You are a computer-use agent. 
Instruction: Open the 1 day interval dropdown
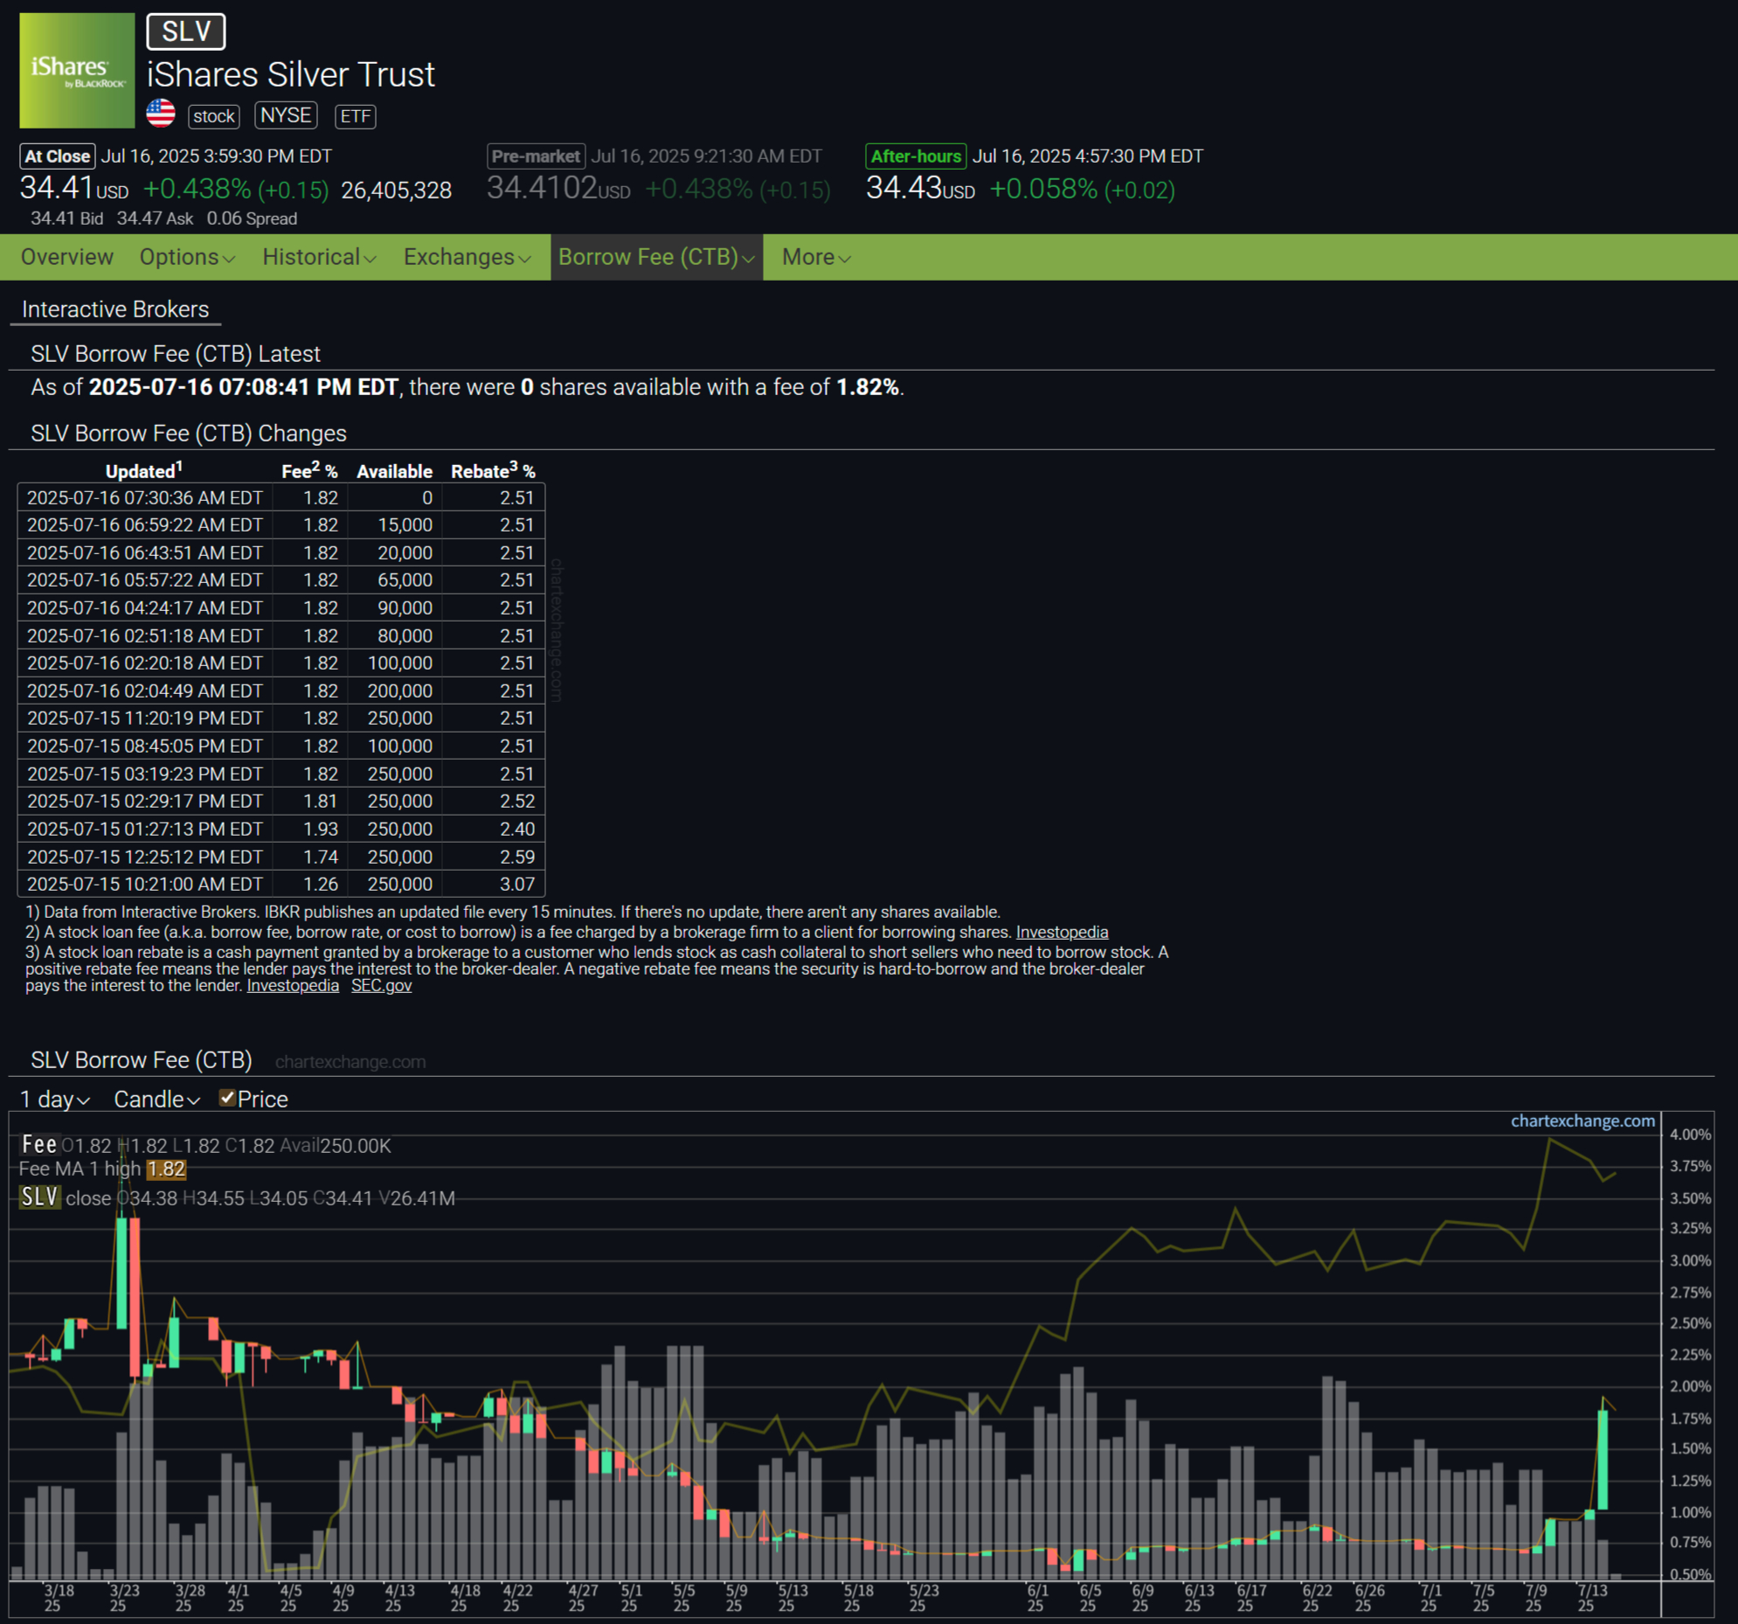tap(54, 1100)
